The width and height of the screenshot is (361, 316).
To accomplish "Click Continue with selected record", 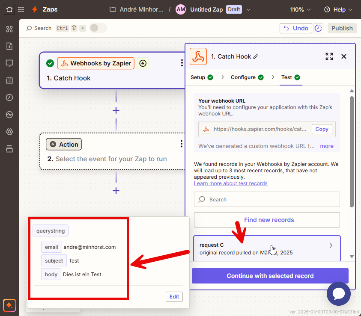I will pos(270,276).
